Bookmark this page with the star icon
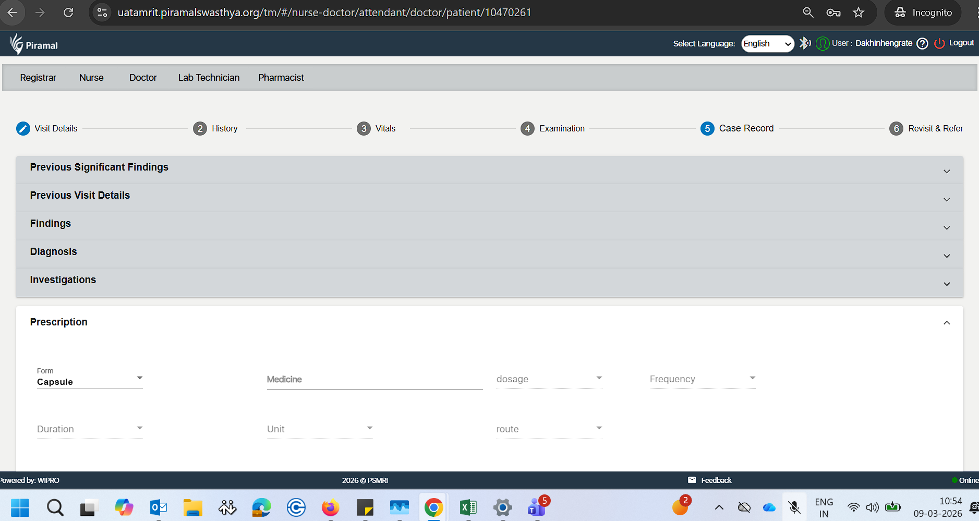This screenshot has width=979, height=521. point(859,13)
